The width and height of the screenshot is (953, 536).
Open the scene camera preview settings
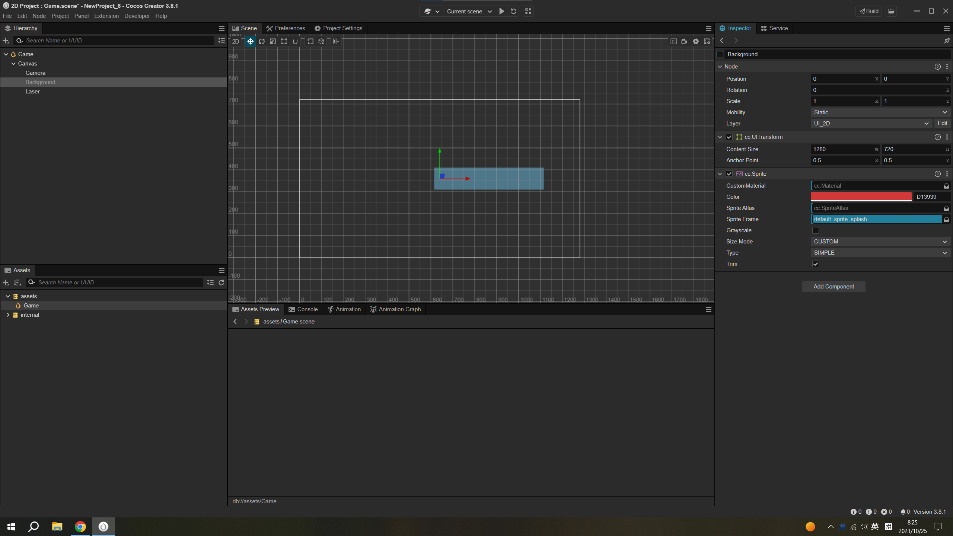(684, 41)
